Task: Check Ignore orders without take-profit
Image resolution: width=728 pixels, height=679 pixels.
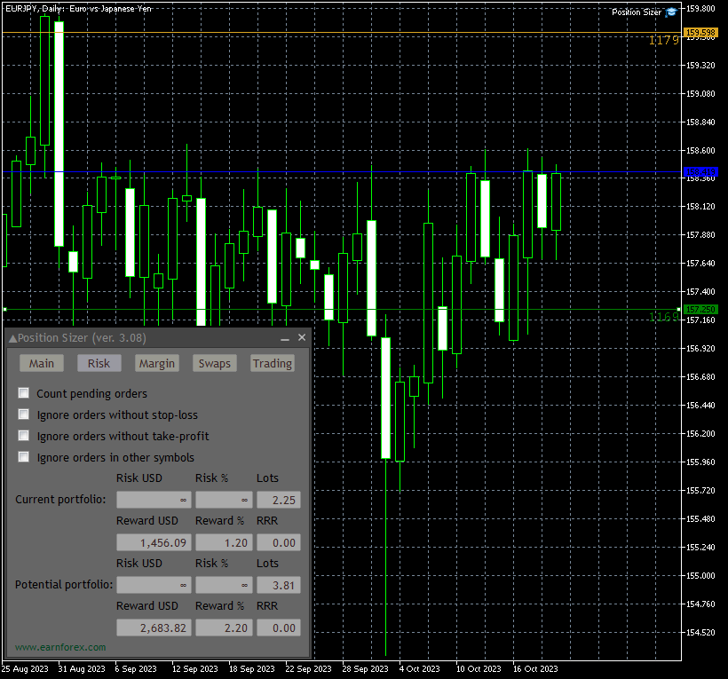Action: (23, 436)
